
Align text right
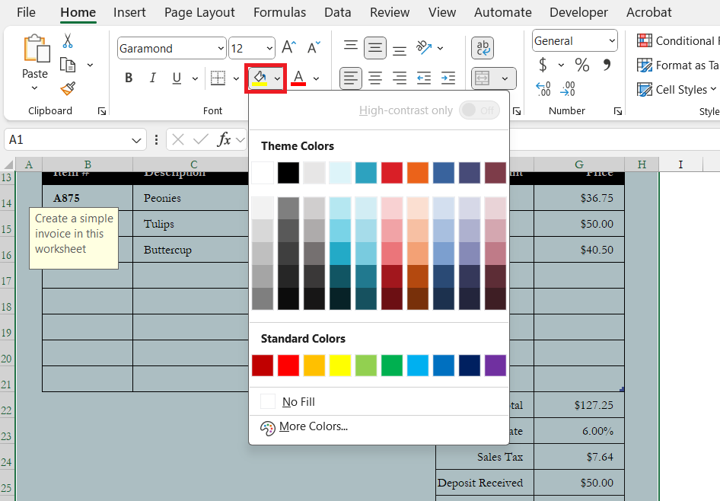coord(400,78)
